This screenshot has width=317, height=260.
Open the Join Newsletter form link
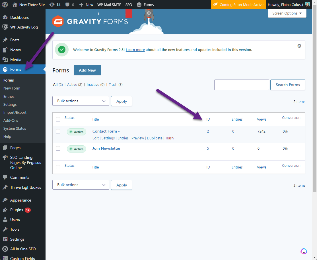coord(106,148)
